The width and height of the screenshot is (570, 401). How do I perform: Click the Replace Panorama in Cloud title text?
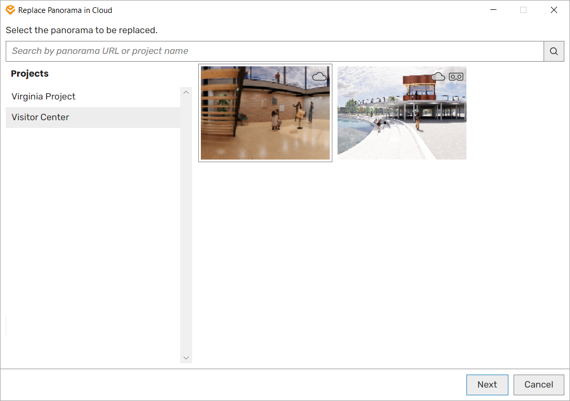click(65, 10)
